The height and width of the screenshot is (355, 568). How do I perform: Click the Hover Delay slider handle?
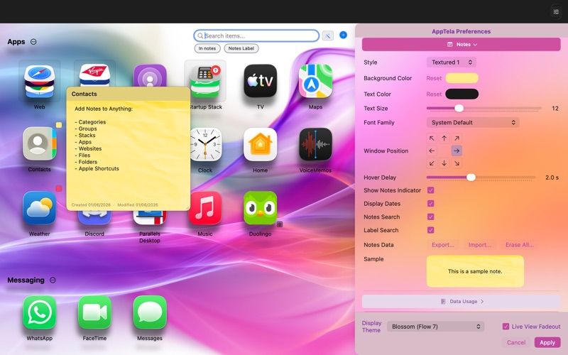coord(471,177)
